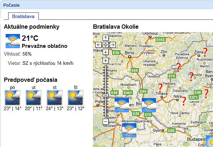This screenshot has height=147, width=213.
Task: Click the Olomouc label on map
Action: tap(150, 34)
